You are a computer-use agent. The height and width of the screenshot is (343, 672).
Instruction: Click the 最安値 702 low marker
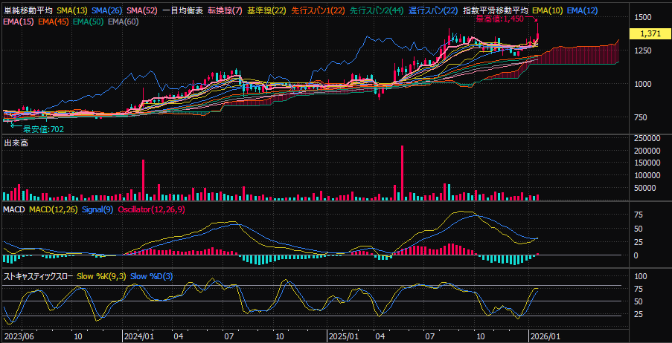[x=43, y=129]
